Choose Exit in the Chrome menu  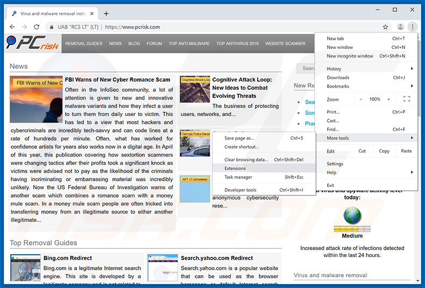tap(366, 185)
